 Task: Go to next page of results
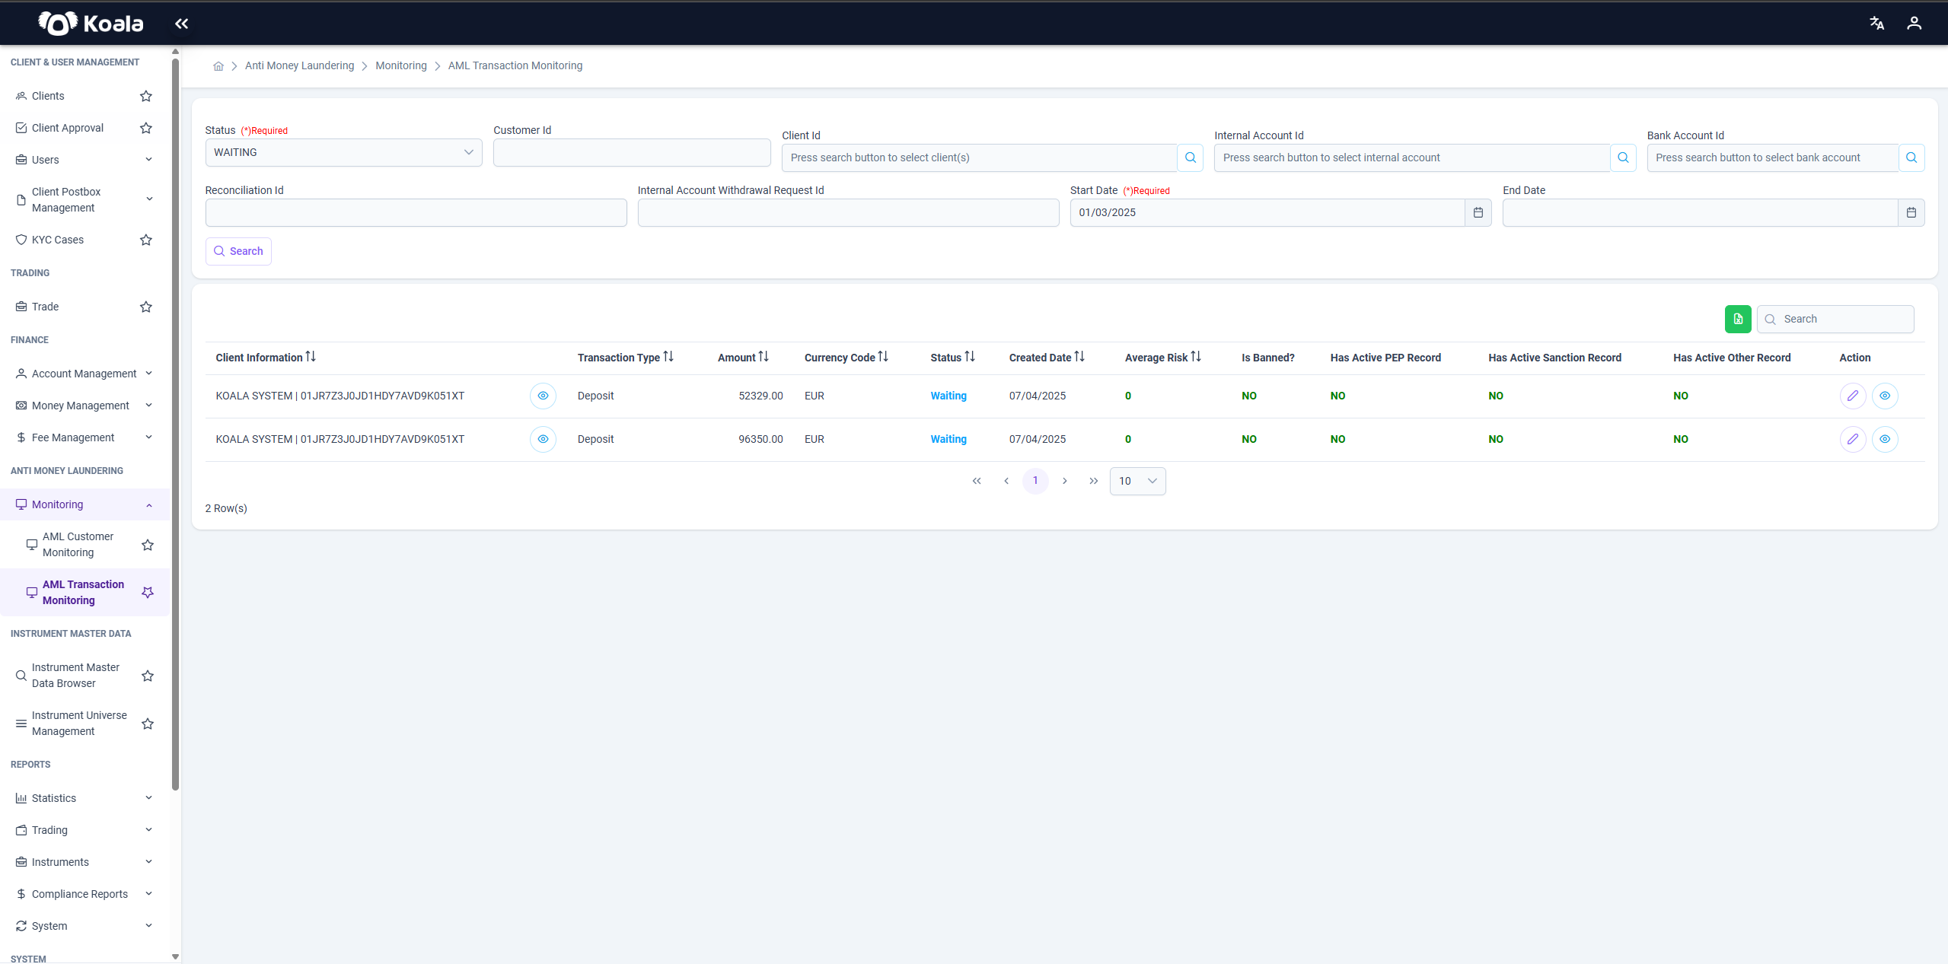1065,481
